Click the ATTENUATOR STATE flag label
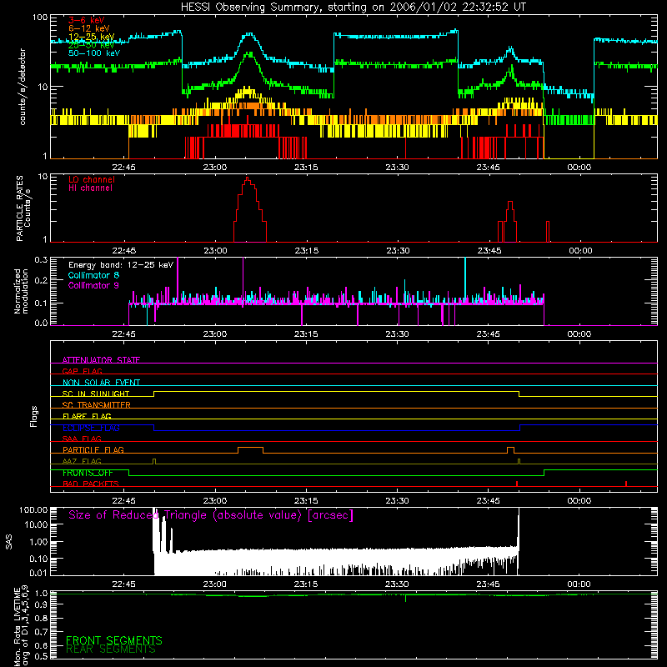 click(x=101, y=360)
